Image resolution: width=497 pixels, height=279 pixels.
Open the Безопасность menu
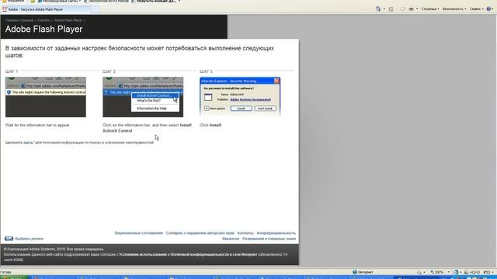[x=454, y=9]
